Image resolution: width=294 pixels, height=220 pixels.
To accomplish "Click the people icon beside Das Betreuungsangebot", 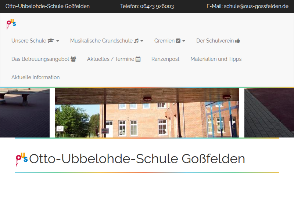I will [73, 59].
